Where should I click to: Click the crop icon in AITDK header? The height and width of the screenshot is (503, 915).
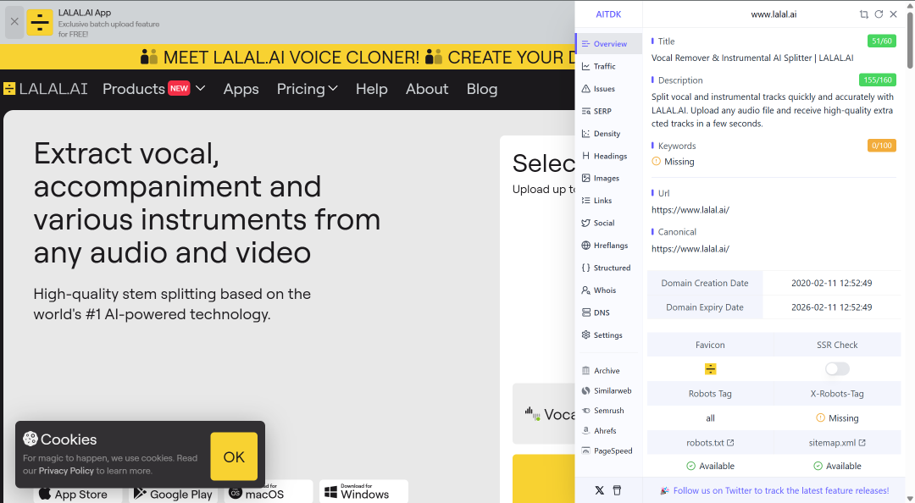pyautogui.click(x=863, y=14)
